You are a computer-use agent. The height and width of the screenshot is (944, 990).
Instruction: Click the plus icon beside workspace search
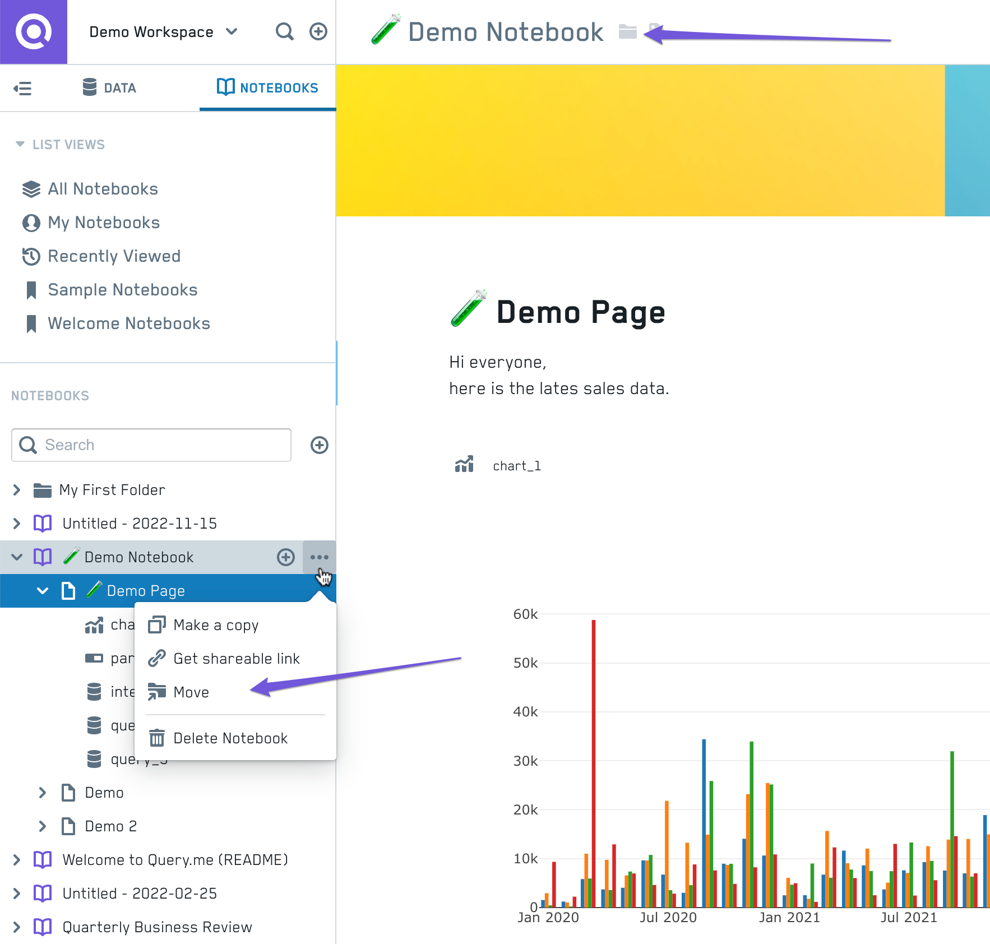[318, 32]
